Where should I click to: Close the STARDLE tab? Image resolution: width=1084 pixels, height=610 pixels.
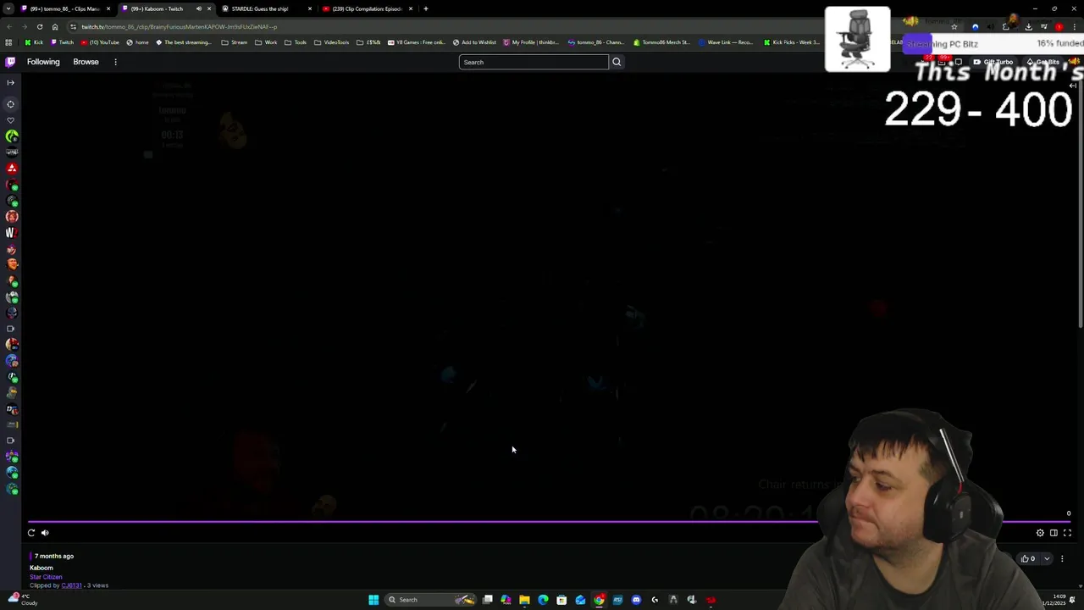[x=309, y=8]
